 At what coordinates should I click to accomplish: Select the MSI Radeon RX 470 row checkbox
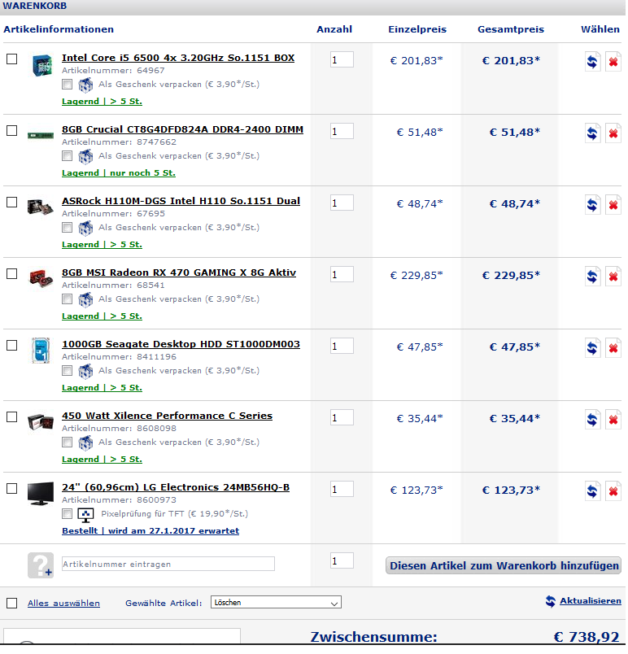pos(11,274)
